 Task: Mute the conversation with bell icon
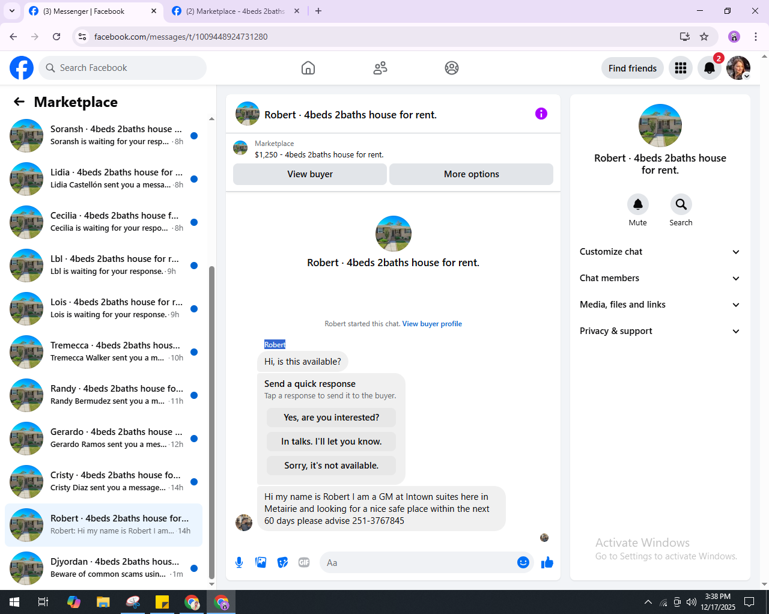638,204
